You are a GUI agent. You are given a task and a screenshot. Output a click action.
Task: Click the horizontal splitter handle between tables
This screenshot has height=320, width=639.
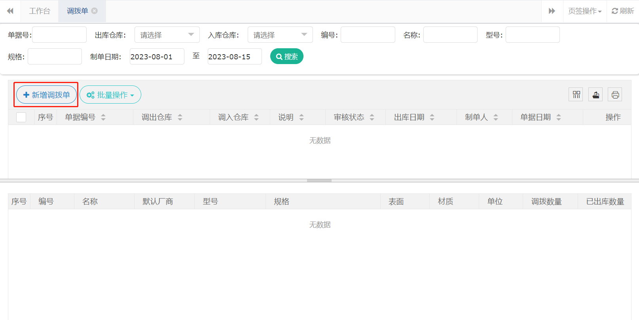[x=319, y=180]
